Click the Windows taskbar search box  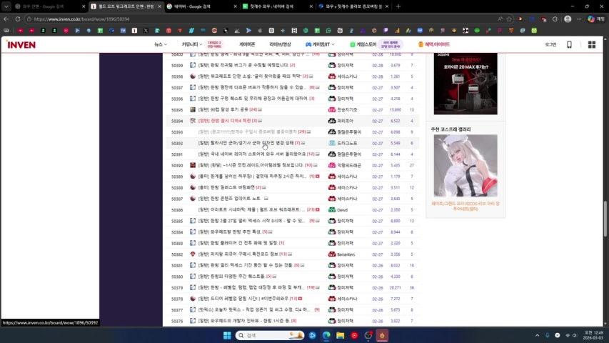270,335
